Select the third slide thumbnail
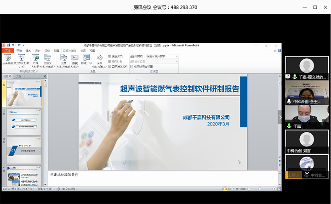This screenshot has height=204, width=331. coord(24,149)
